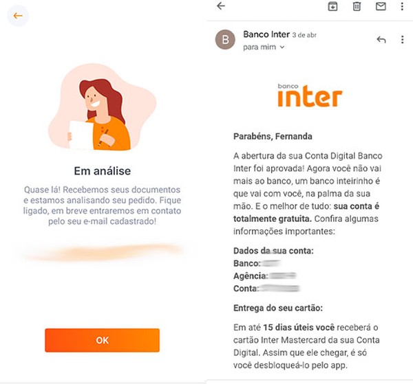Image resolution: width=413 pixels, height=384 pixels.
Task: Tap the 'Entrega do seu cartão:' heading
Action: click(278, 308)
